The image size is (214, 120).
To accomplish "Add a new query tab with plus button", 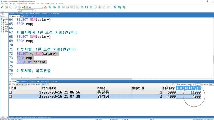I will [33, 16].
